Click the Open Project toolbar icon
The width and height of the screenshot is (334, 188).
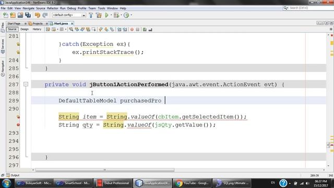(20, 15)
